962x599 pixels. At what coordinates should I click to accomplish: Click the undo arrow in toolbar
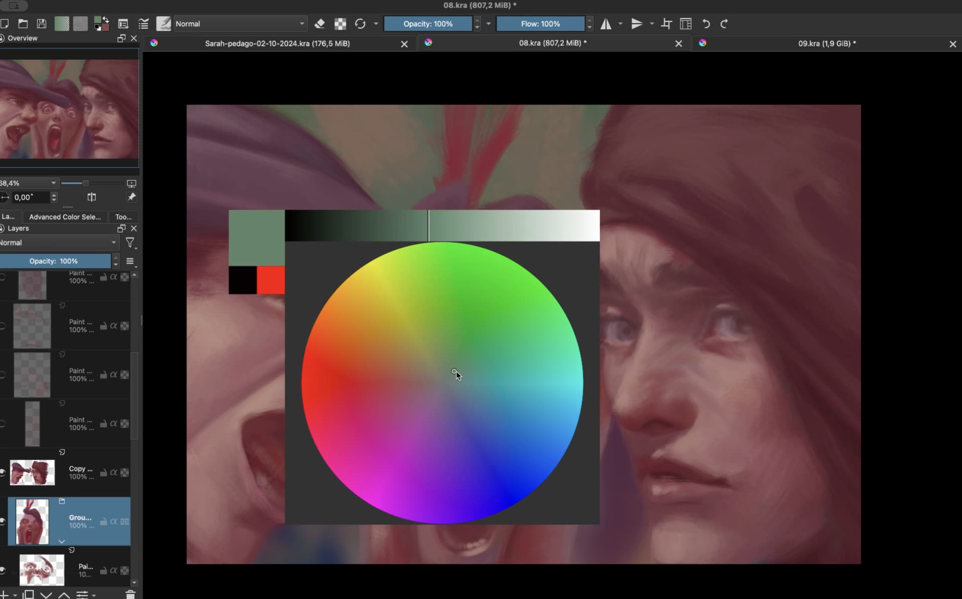pos(706,24)
